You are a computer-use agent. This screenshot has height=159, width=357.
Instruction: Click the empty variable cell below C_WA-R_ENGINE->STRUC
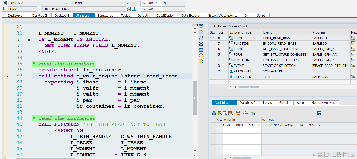(242, 131)
